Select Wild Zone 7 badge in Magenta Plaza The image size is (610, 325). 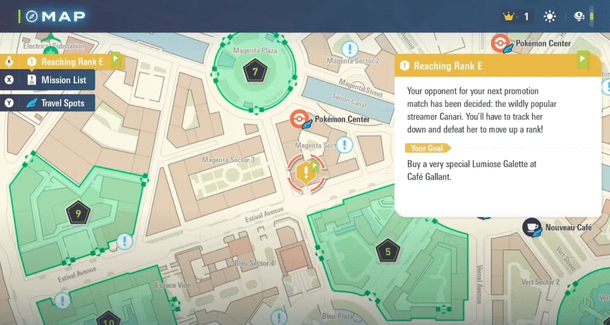(x=254, y=72)
